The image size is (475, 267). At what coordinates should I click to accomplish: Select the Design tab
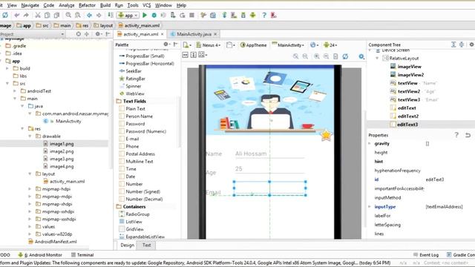tap(127, 245)
